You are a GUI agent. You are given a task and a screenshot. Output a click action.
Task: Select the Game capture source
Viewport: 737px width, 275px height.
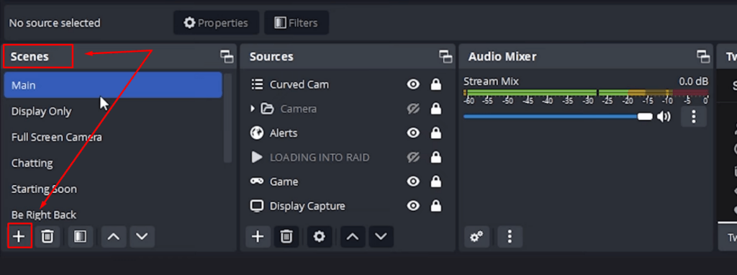point(347,181)
